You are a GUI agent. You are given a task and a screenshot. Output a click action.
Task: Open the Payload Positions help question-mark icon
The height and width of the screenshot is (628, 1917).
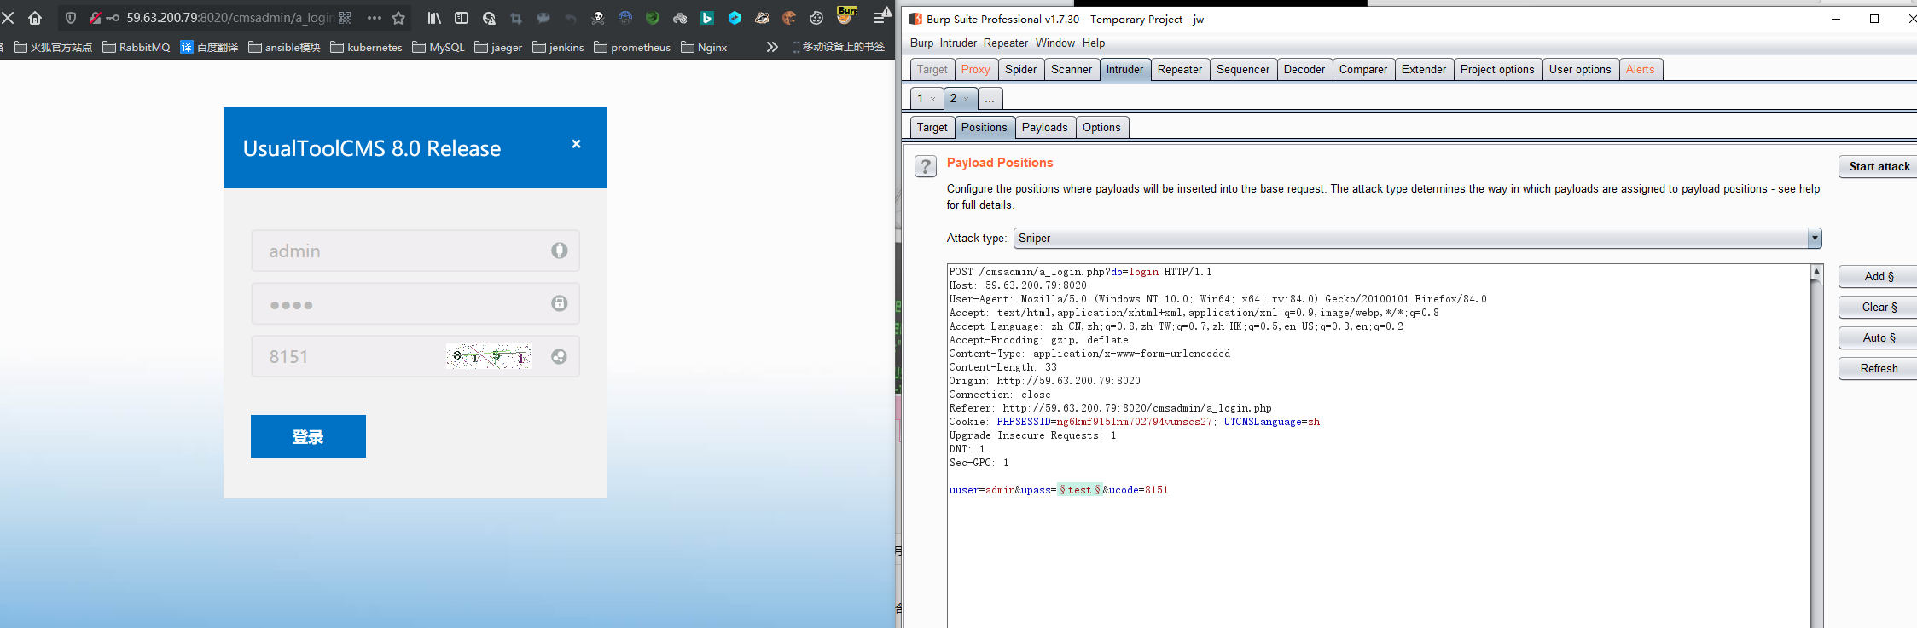(926, 166)
